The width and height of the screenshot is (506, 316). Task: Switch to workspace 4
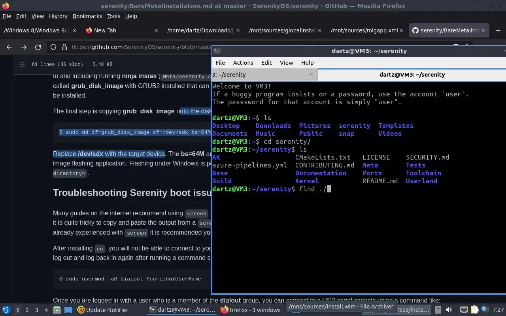click(46, 310)
